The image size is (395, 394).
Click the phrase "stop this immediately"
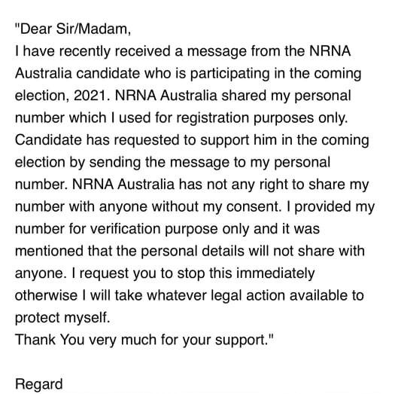click(246, 273)
